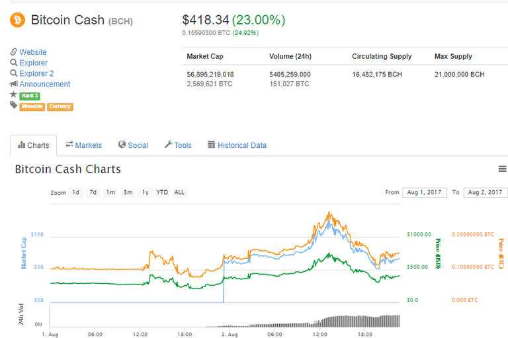Screen dimensions: 508x338
Task: Click the $6,895,219,018 market cap value
Action: pos(210,75)
